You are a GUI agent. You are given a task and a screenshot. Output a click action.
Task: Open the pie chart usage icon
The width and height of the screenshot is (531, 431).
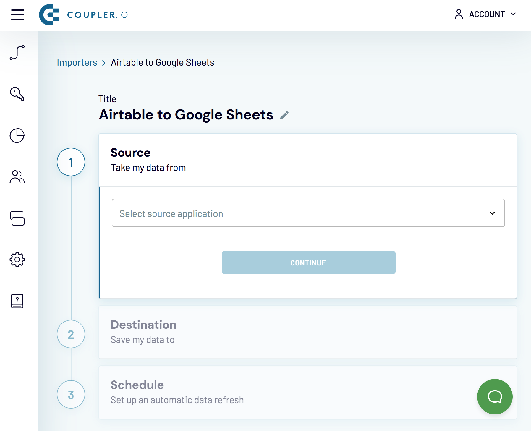pyautogui.click(x=17, y=135)
